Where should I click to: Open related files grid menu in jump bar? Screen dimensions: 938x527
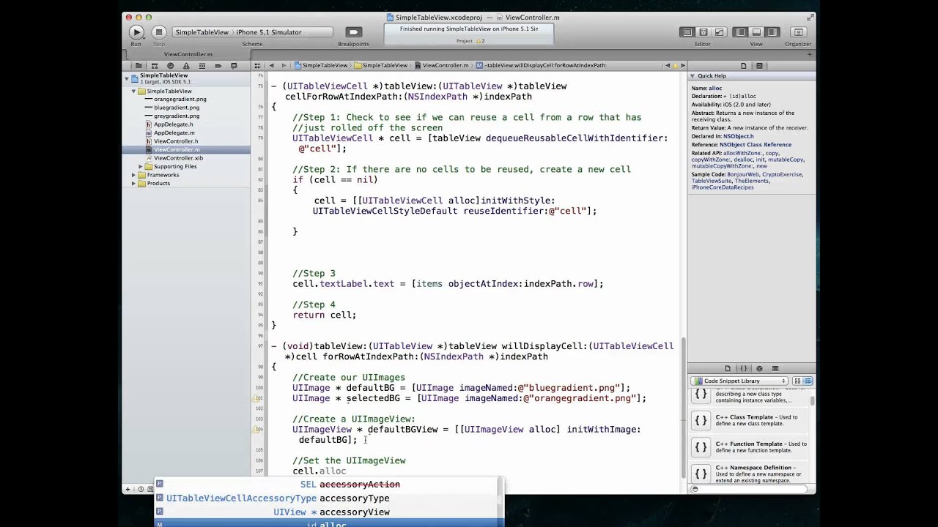tap(258, 66)
